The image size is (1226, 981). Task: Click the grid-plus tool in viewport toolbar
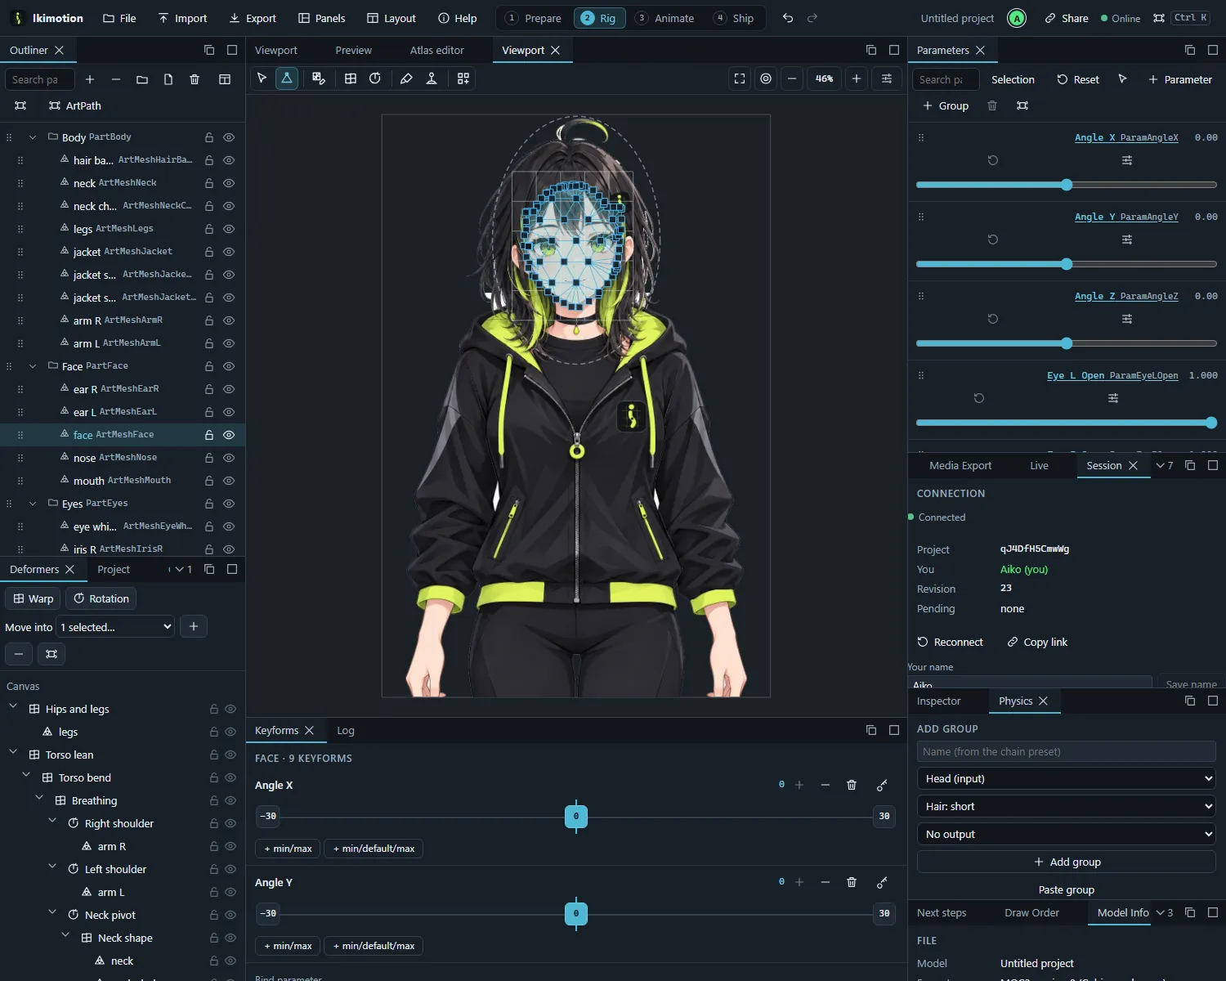click(463, 78)
